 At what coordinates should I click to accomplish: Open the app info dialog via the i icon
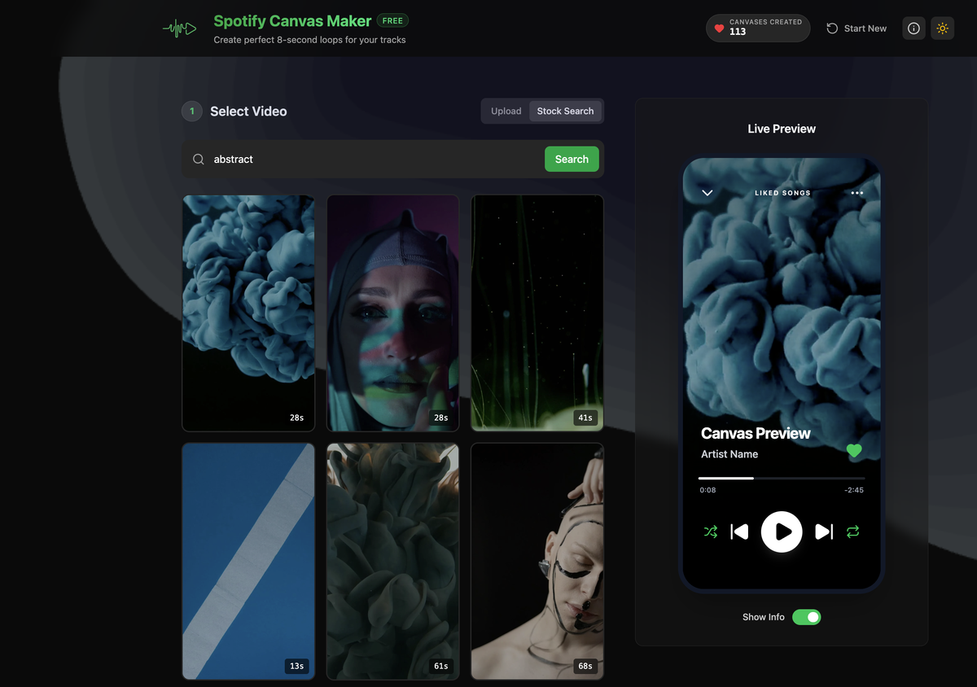tap(913, 28)
